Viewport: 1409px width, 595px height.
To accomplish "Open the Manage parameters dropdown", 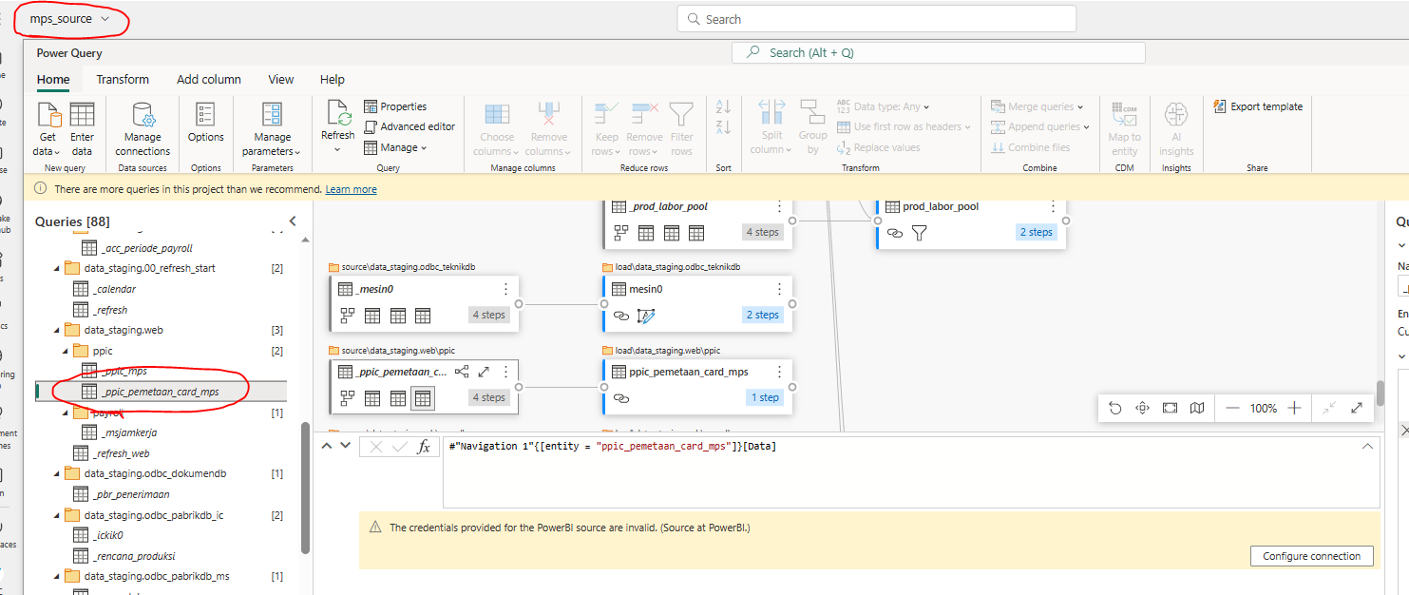I will tap(272, 129).
